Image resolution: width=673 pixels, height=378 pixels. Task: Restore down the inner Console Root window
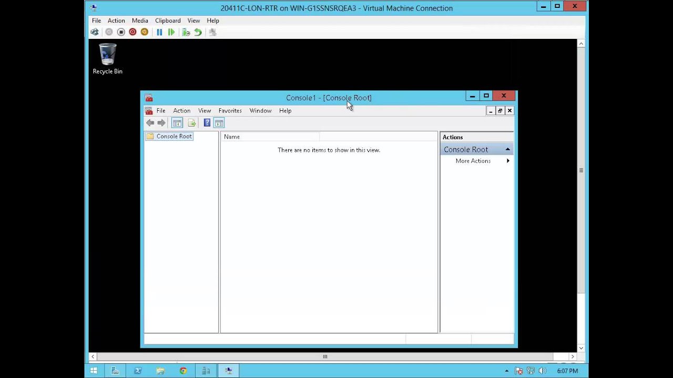500,111
